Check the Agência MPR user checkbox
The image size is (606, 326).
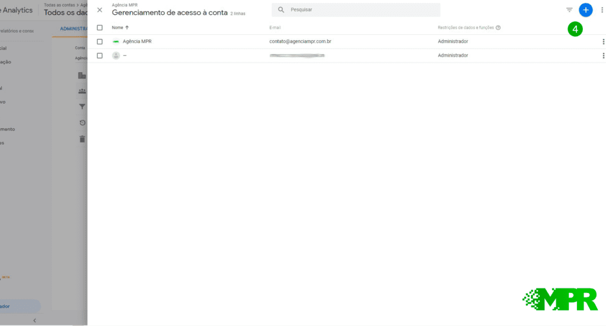[x=99, y=41]
